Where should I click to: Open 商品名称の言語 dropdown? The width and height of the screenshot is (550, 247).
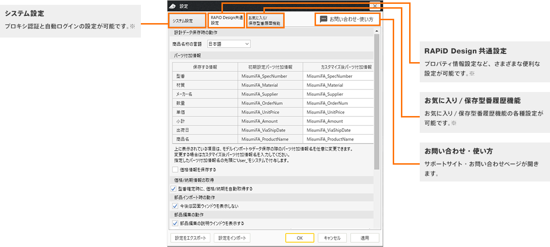[x=228, y=44]
